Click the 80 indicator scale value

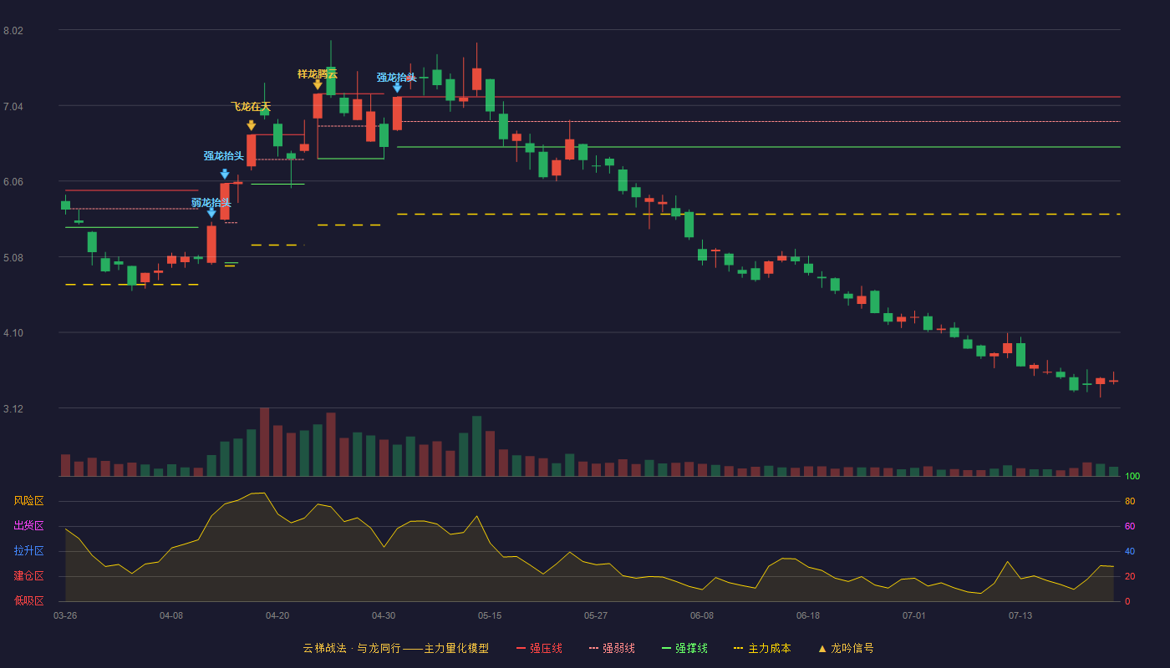1130,502
